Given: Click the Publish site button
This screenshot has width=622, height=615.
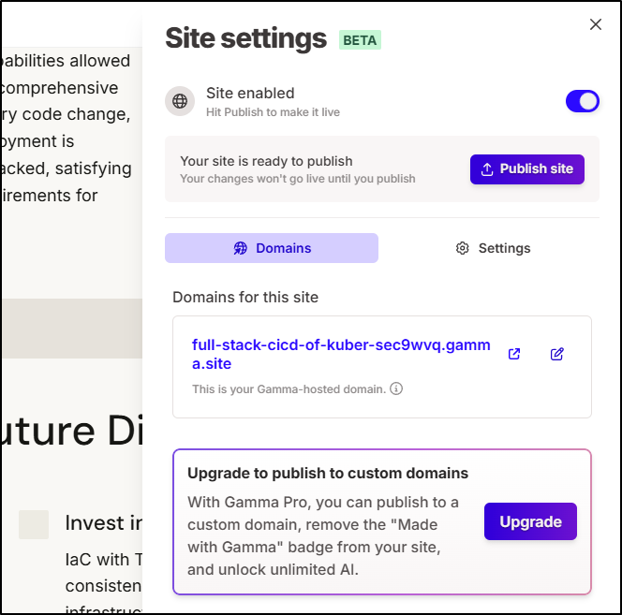Looking at the screenshot, I should coord(526,169).
